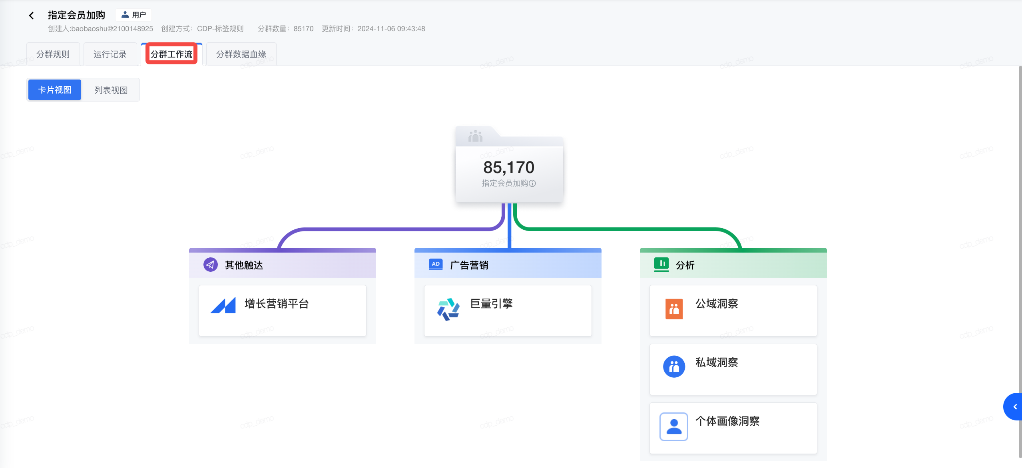The image size is (1022, 468).
Task: Click the info icon next to 指定会员加购
Action: (532, 183)
